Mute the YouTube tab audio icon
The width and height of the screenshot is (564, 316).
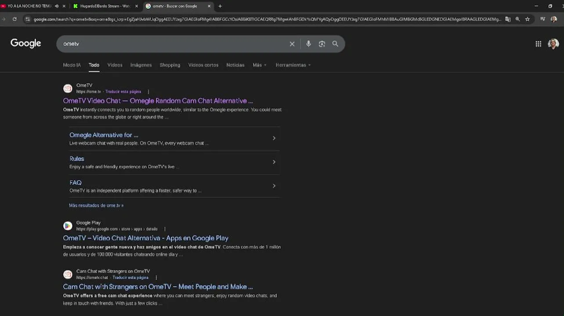[x=57, y=6]
